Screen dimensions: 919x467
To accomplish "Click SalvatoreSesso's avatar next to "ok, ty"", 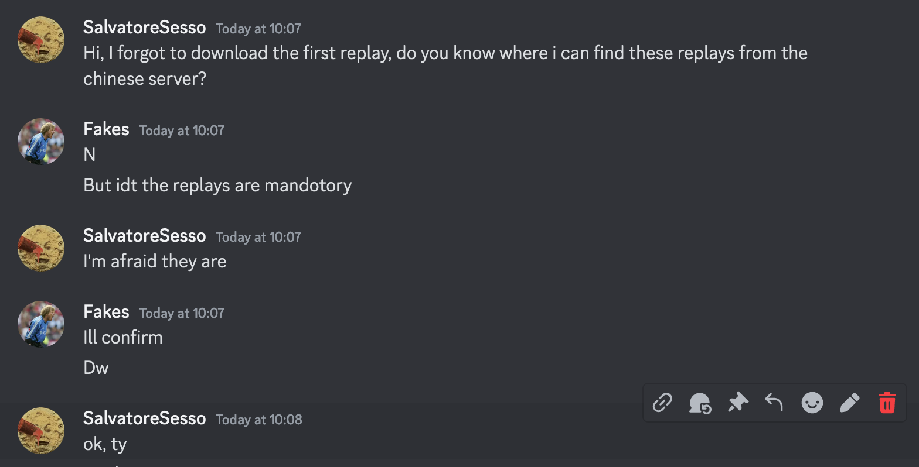I will (x=41, y=431).
